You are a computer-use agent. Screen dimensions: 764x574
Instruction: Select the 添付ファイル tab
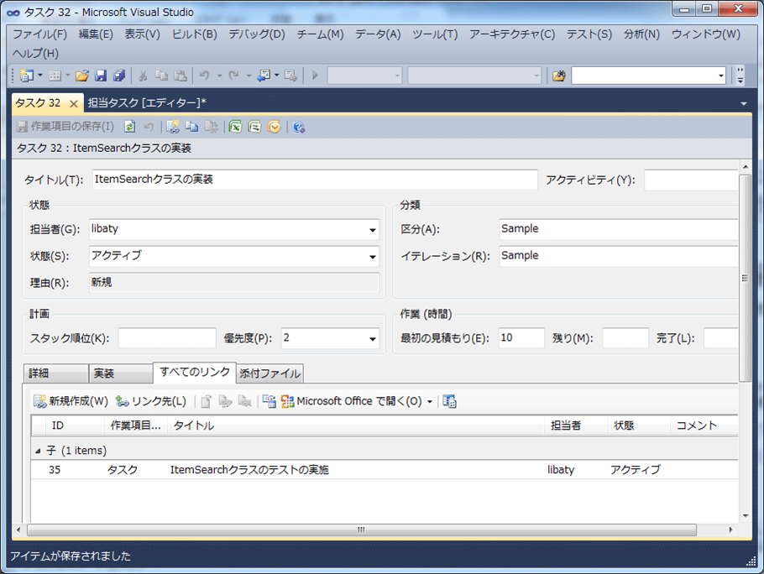point(270,373)
